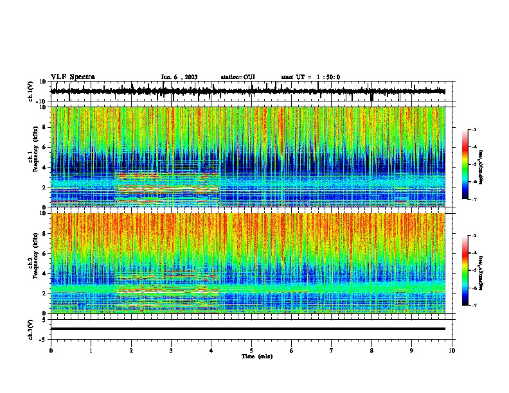This screenshot has width=509, height=393.
Task: Click the ch.2 color bar log(PSD) unit label
Action: pos(481,273)
